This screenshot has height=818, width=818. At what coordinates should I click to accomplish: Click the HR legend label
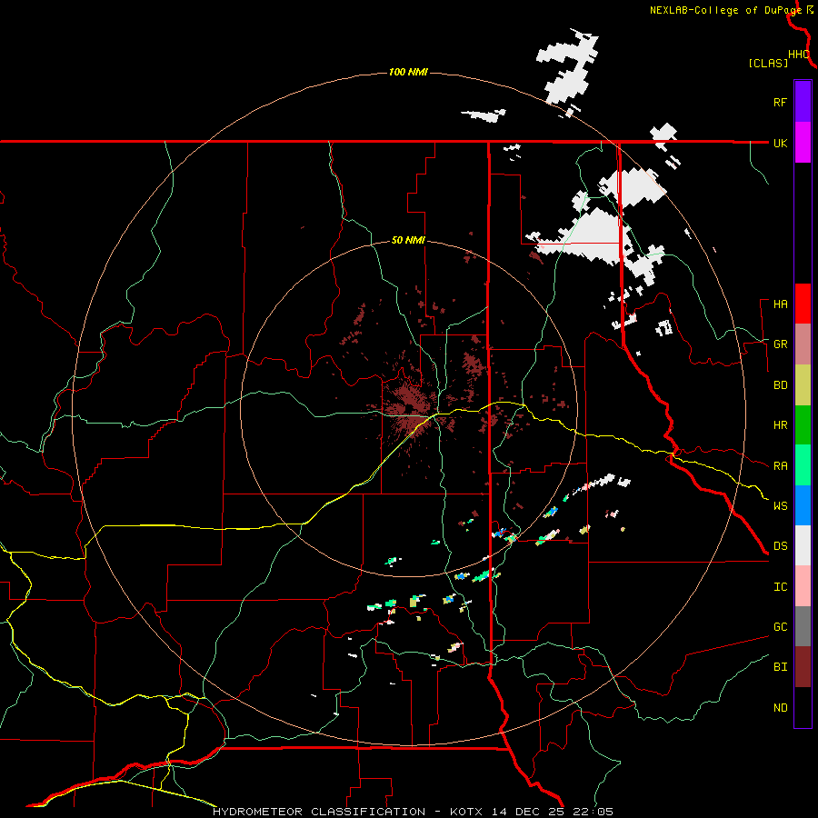[780, 425]
